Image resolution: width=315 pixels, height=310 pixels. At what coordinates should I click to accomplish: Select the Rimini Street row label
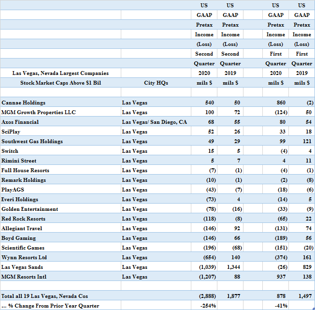[19, 161]
